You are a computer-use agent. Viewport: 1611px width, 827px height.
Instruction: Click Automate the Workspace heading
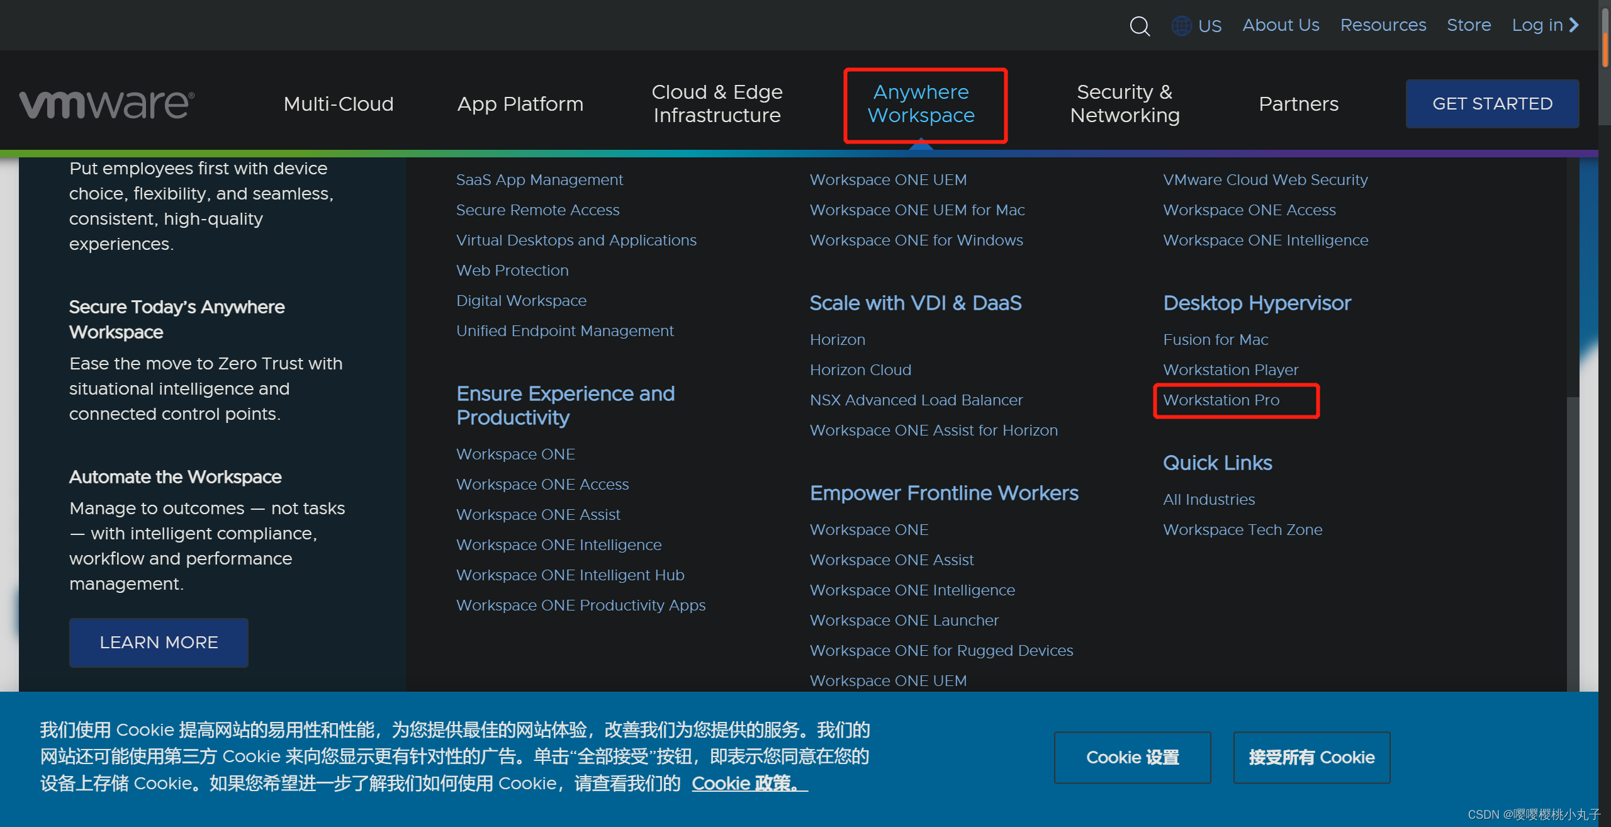(176, 477)
